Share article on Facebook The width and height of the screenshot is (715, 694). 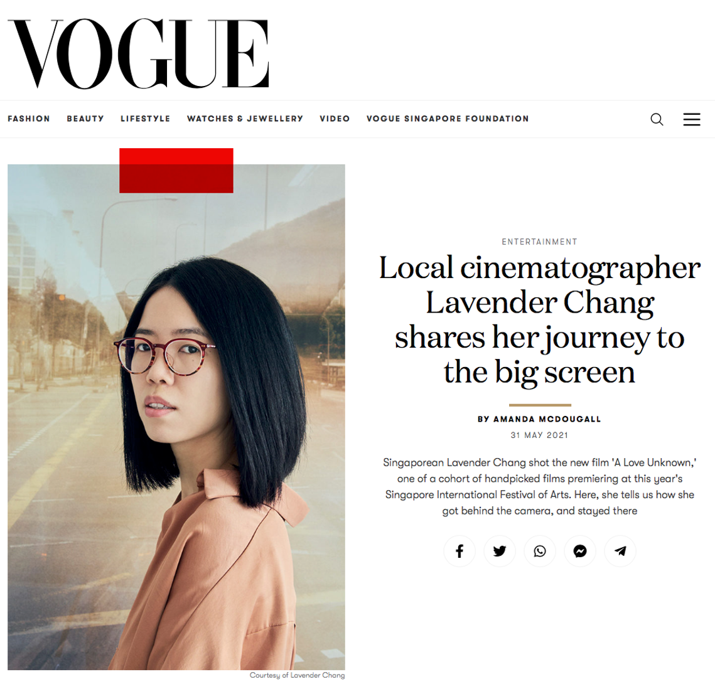click(x=460, y=551)
